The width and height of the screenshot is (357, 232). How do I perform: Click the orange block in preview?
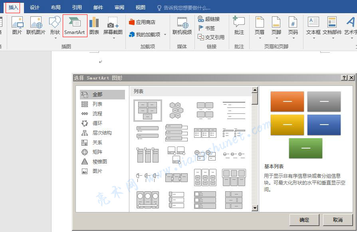(x=287, y=101)
